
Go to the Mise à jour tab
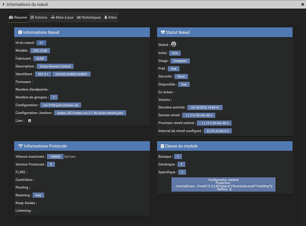[62, 17]
